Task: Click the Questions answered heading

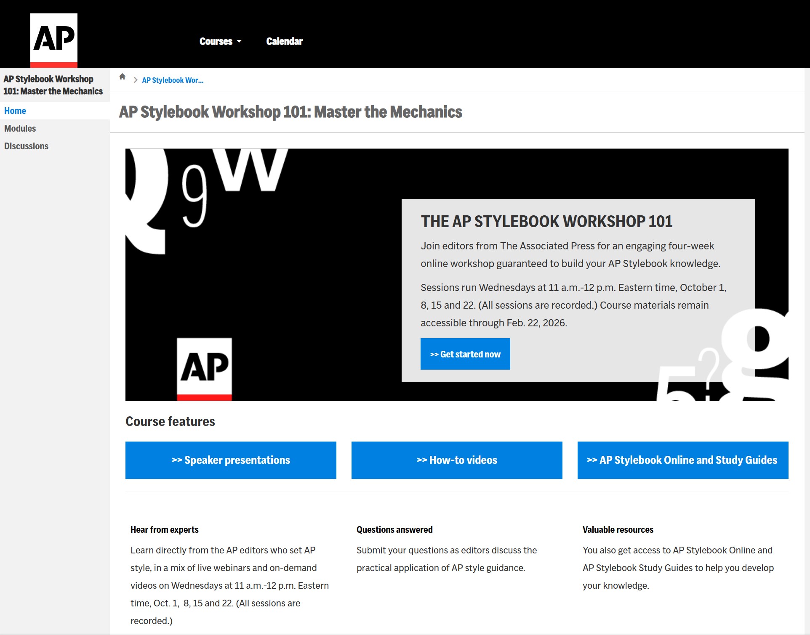Action: click(x=394, y=529)
